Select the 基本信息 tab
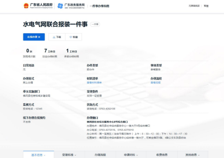Viewport: 224px width, 158px height. pos(38,155)
